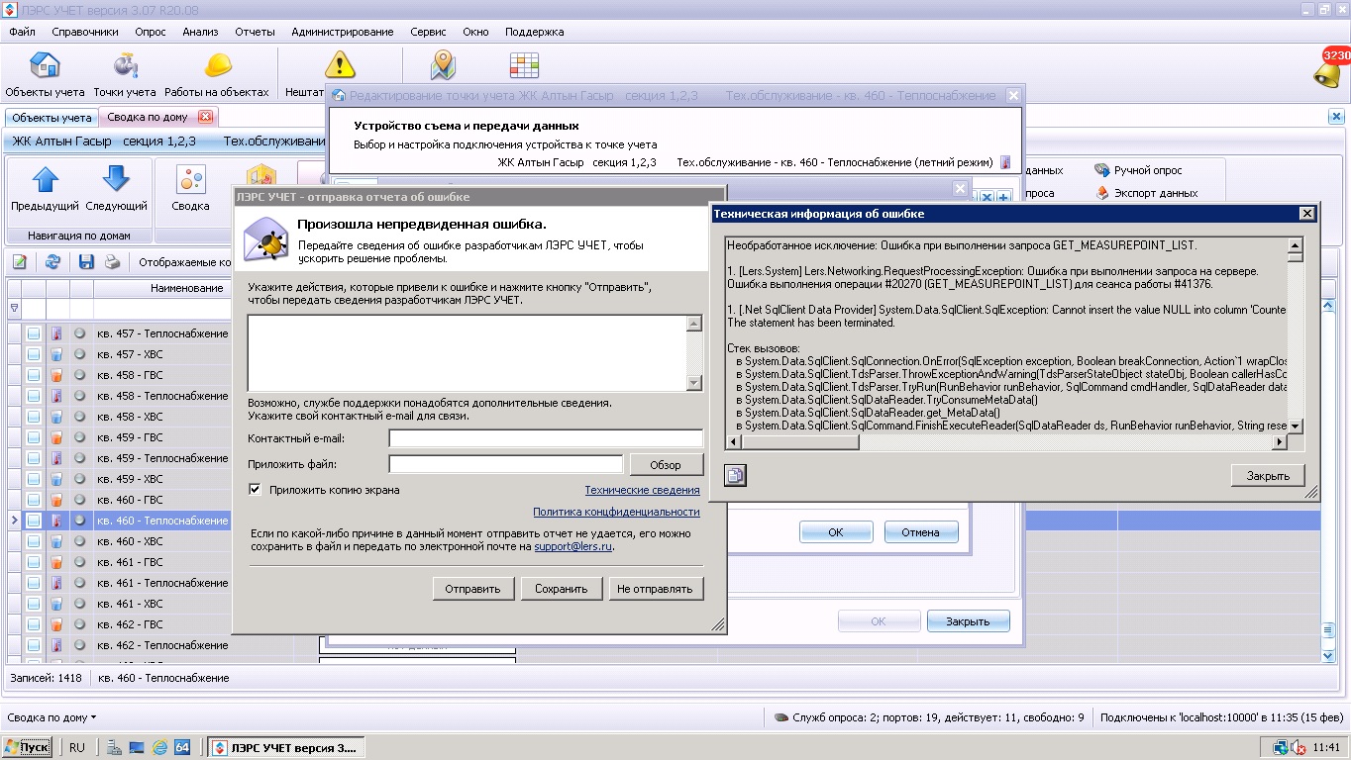Click the support@lers.ru email link
Image resolution: width=1351 pixels, height=760 pixels.
(573, 546)
